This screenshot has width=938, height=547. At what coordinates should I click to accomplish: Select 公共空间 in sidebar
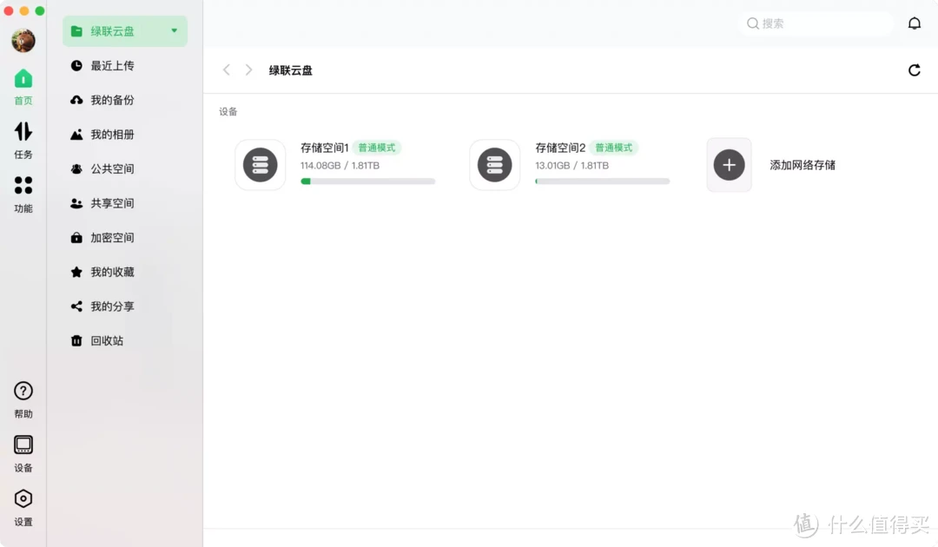pos(125,168)
